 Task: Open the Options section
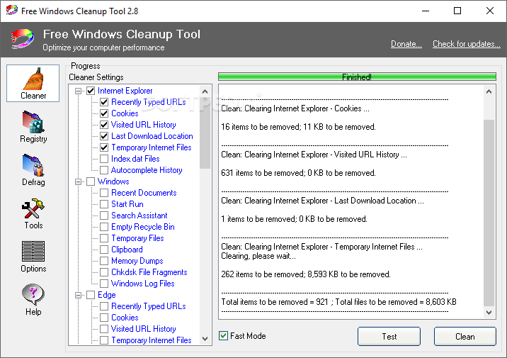click(x=33, y=257)
